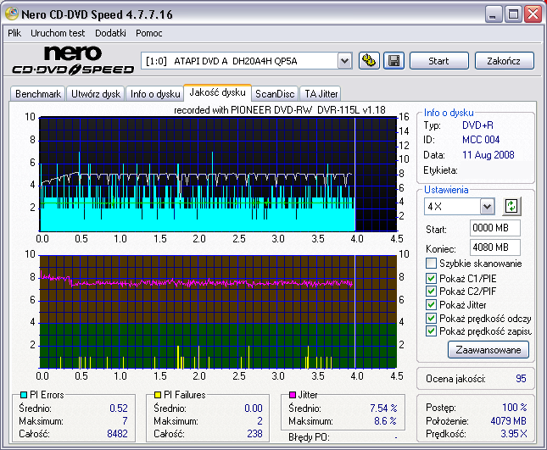
Task: Click the drive options icon in toolbar
Action: tap(369, 61)
